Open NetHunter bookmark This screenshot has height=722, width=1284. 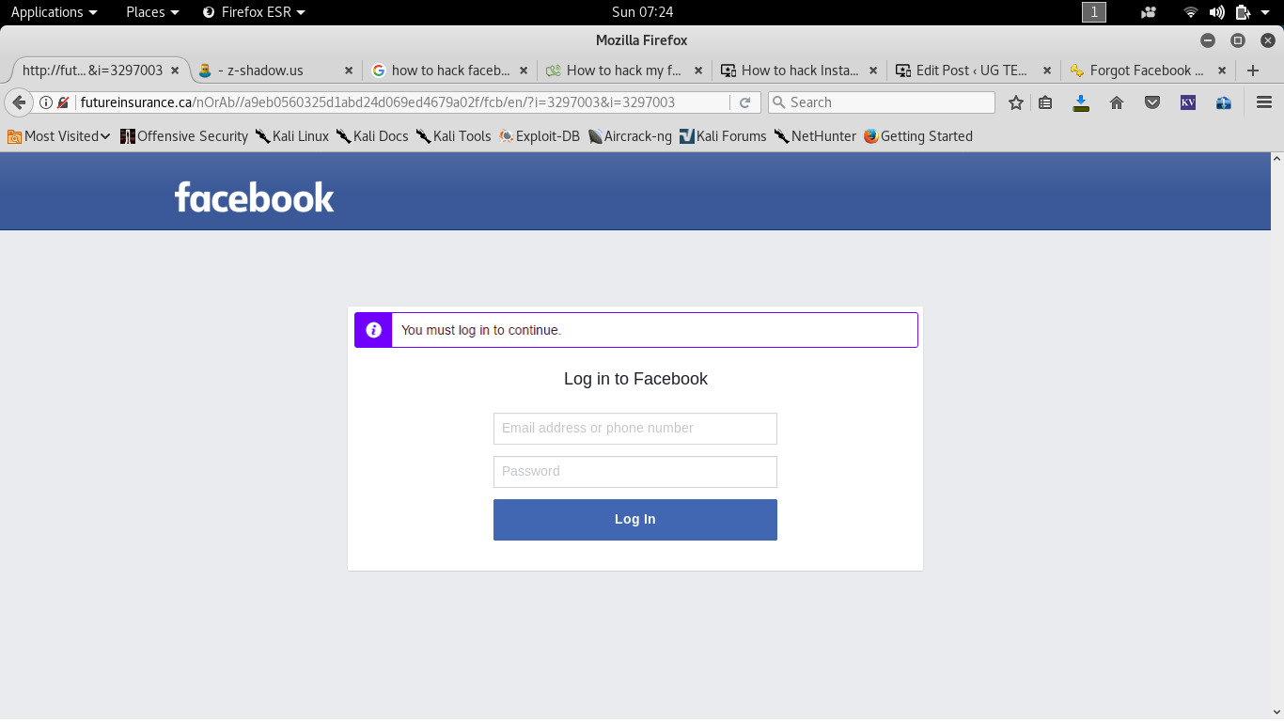click(x=815, y=136)
